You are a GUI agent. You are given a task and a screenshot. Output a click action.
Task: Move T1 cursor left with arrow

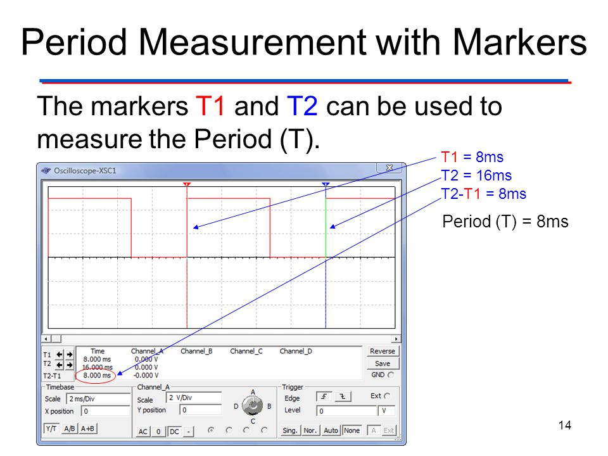(x=60, y=355)
